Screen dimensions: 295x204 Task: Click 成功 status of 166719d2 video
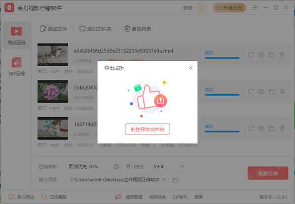[209, 127]
